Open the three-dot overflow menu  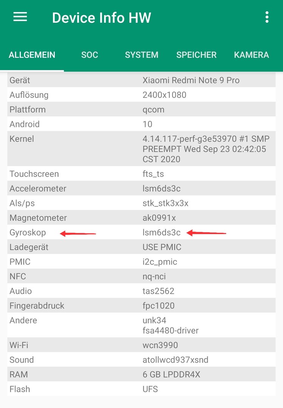tap(267, 17)
